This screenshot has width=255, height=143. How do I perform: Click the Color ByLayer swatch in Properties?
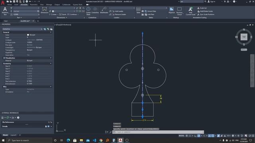[28, 35]
